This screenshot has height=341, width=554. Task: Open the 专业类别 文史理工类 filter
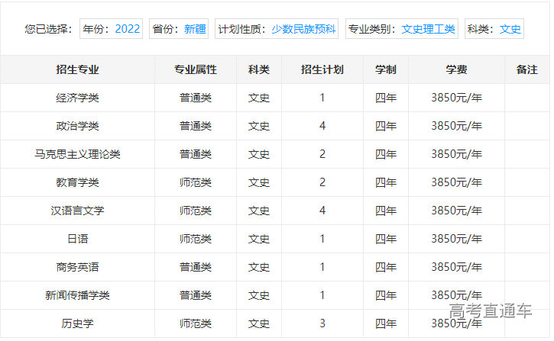tap(401, 29)
